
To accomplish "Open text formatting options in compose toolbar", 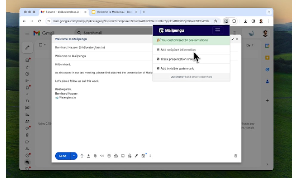I will pos(89,156).
